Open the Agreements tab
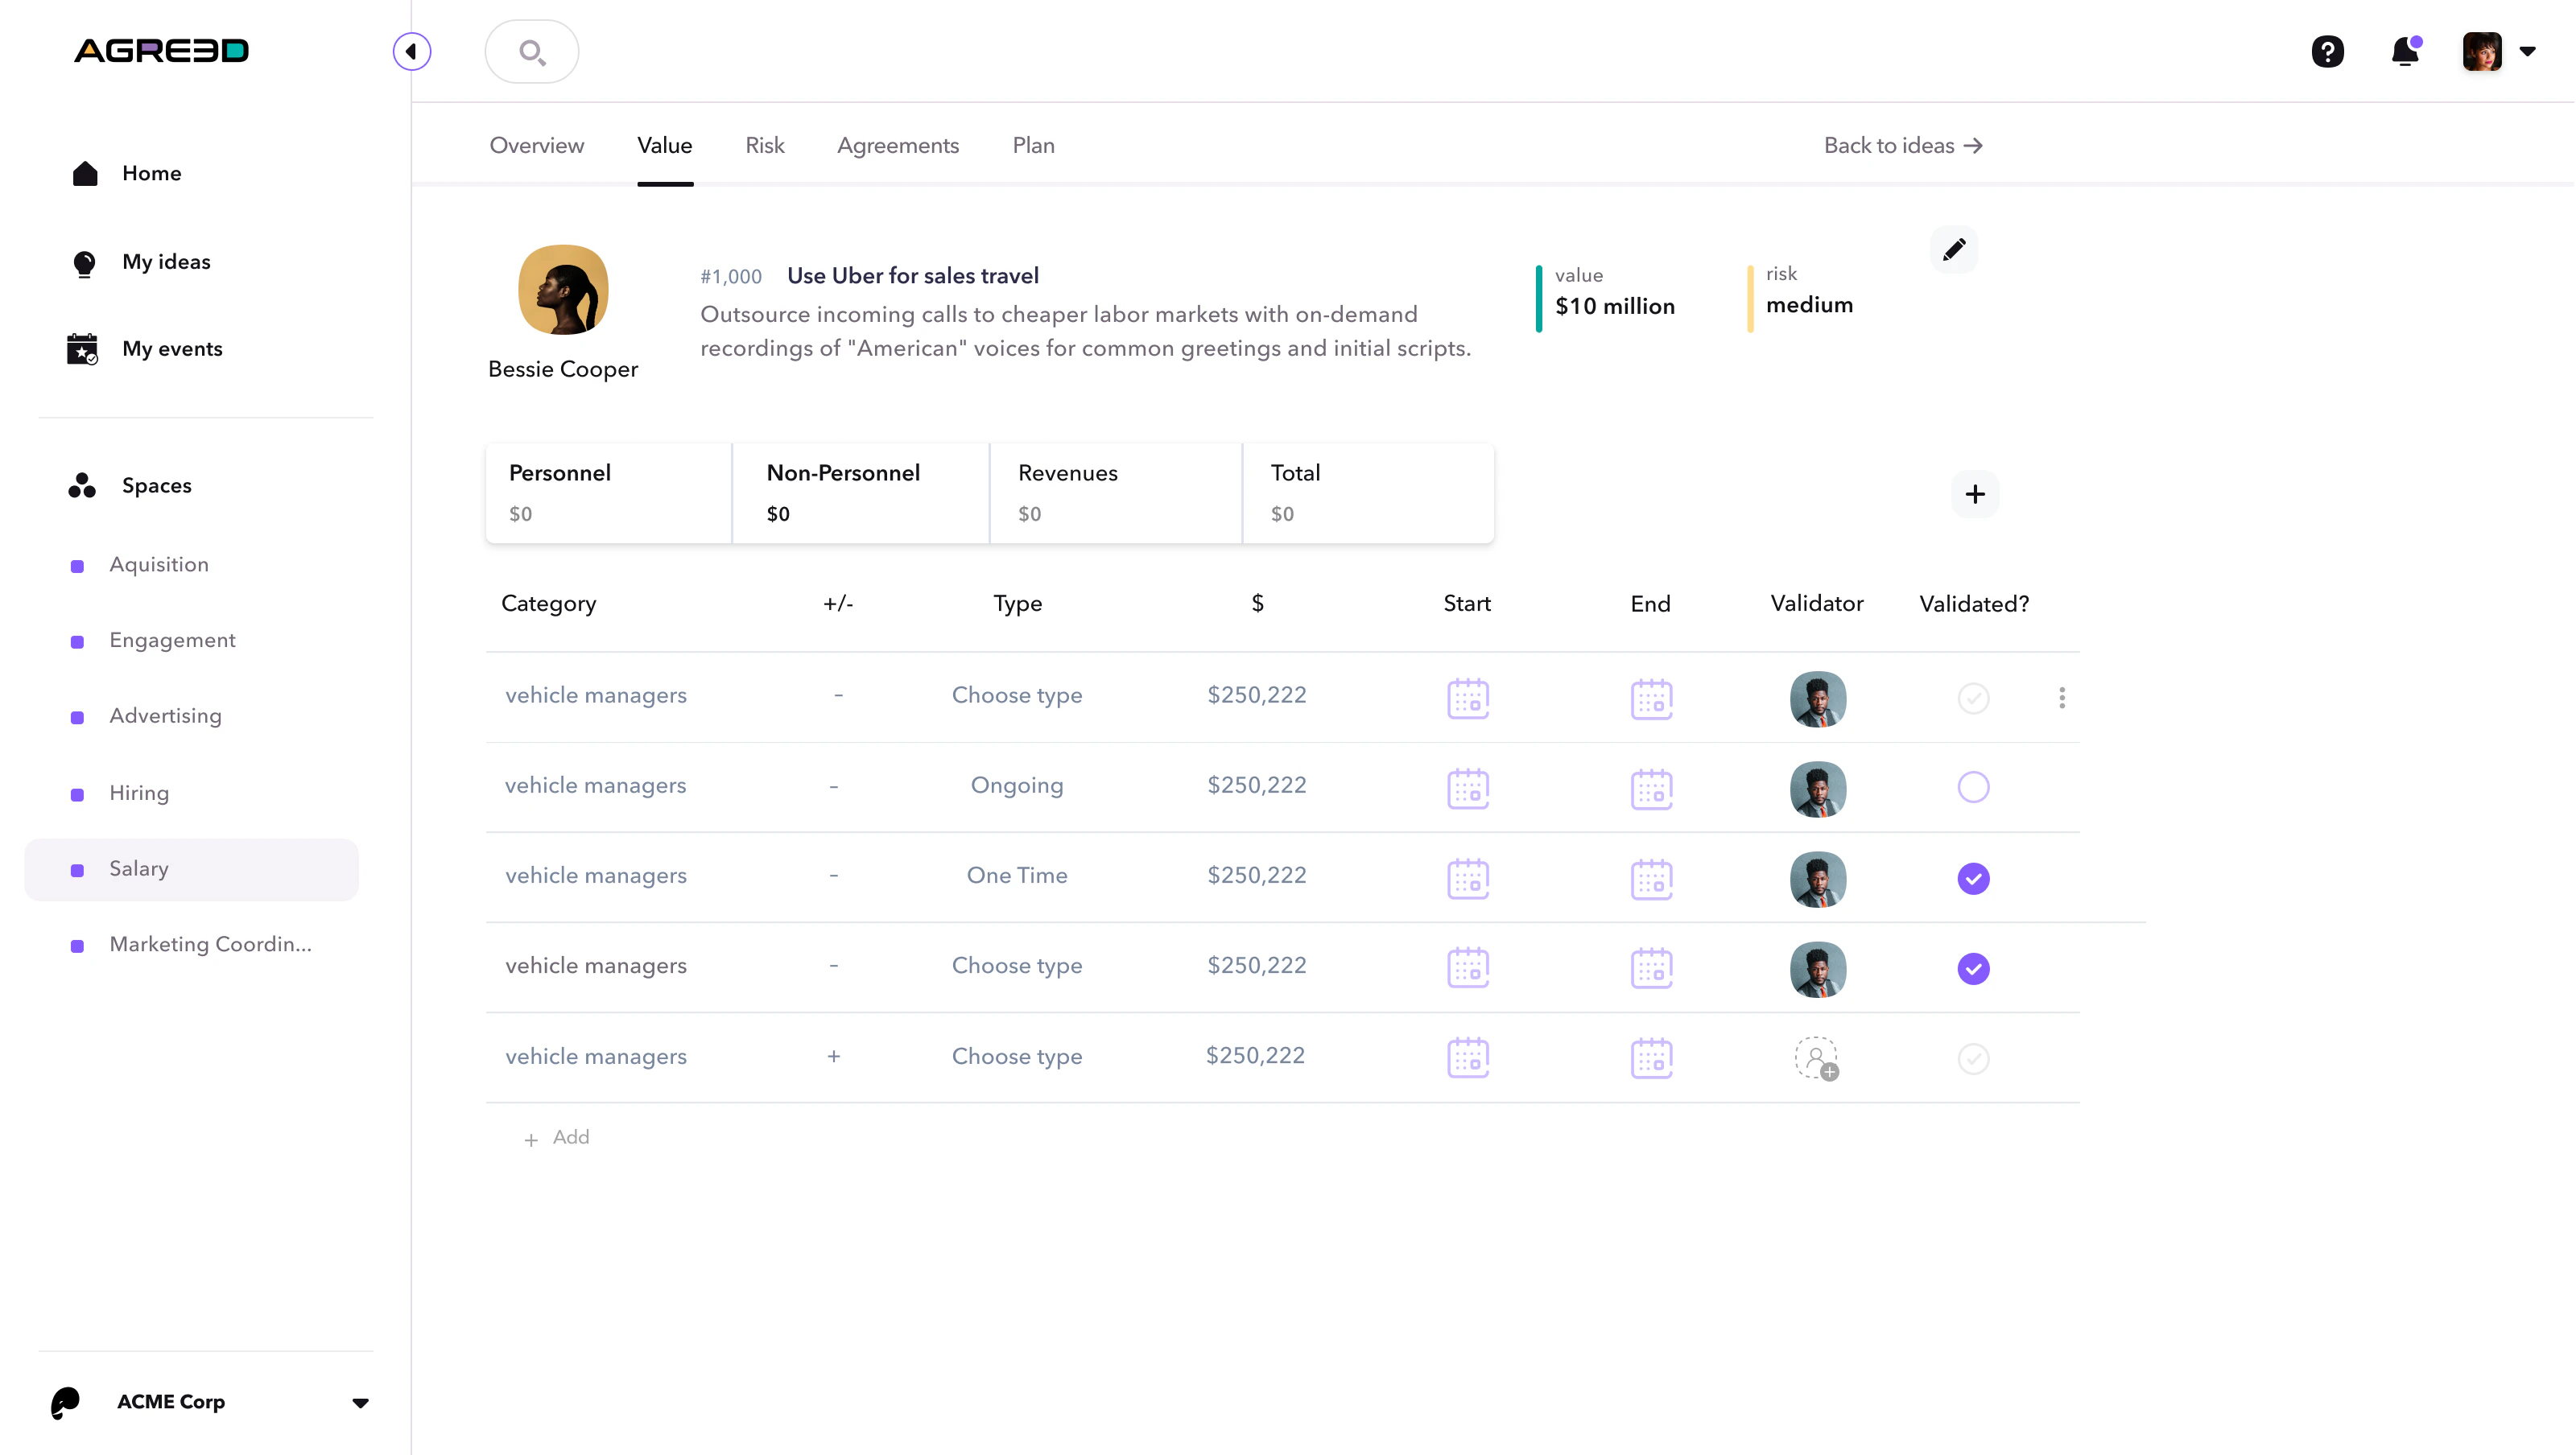 897,145
